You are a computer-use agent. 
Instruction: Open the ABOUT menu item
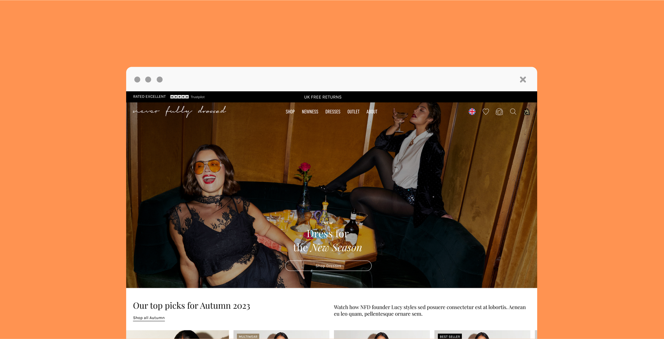pyautogui.click(x=372, y=112)
